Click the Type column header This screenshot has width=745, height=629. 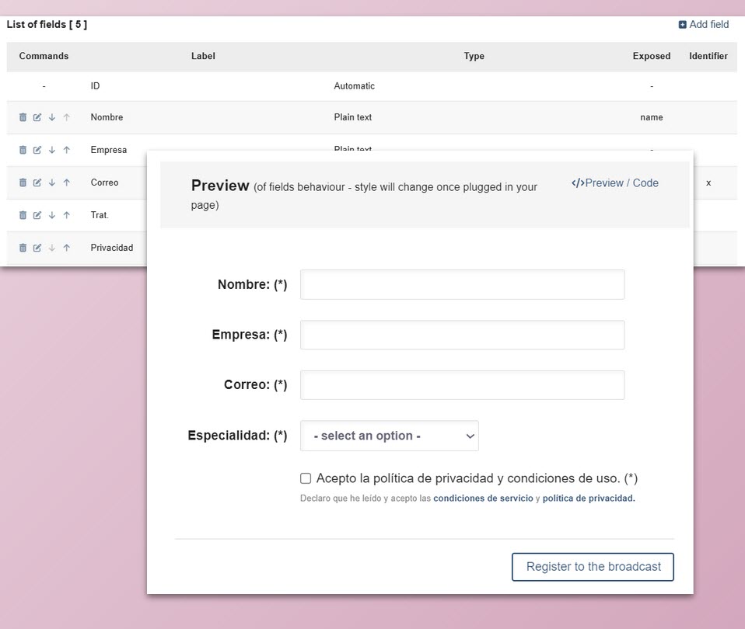click(474, 56)
